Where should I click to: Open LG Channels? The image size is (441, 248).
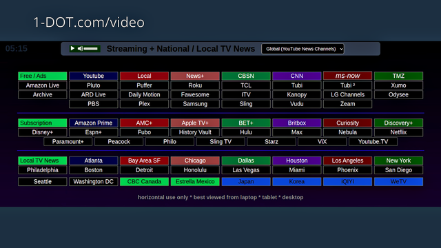[x=347, y=94]
